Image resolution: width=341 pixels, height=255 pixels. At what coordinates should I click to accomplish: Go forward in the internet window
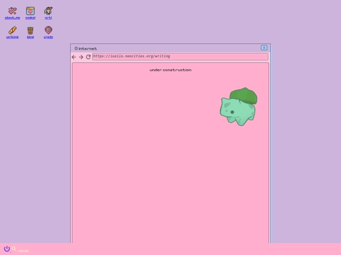tap(81, 57)
